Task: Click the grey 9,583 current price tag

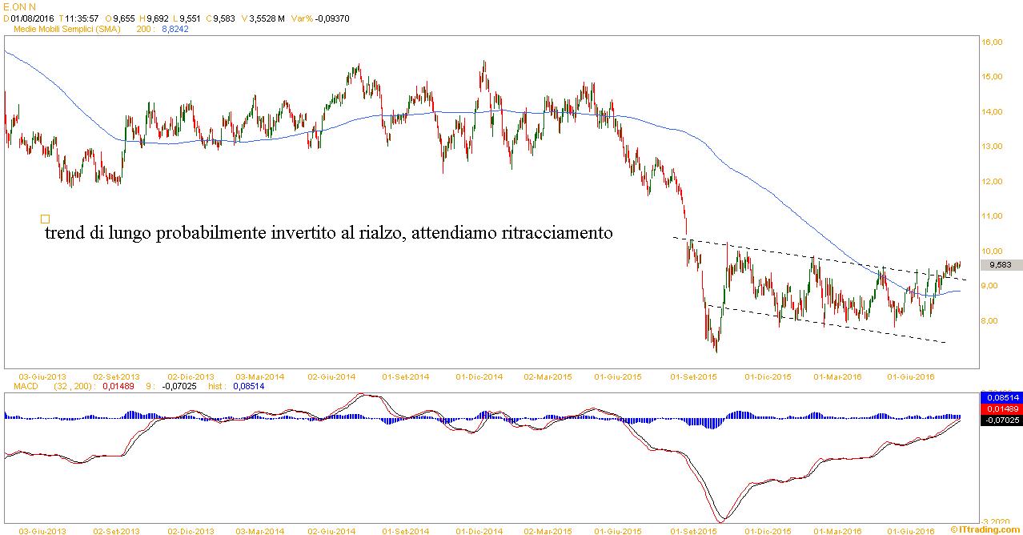Action: click(1001, 265)
